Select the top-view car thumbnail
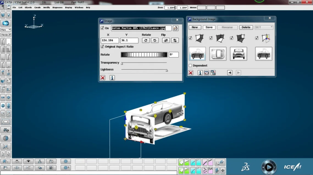This screenshot has height=175, width=313. pos(218,54)
